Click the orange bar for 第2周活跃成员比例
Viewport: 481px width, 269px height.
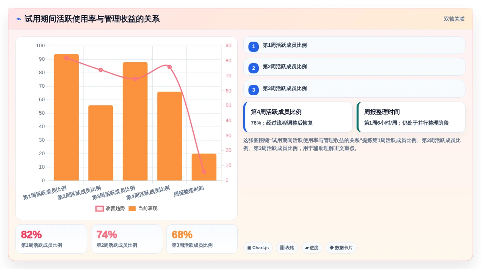click(x=101, y=143)
